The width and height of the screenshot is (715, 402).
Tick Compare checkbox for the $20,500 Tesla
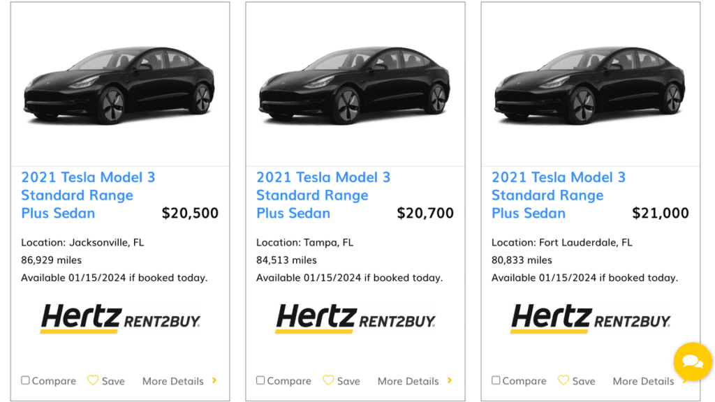pos(25,380)
